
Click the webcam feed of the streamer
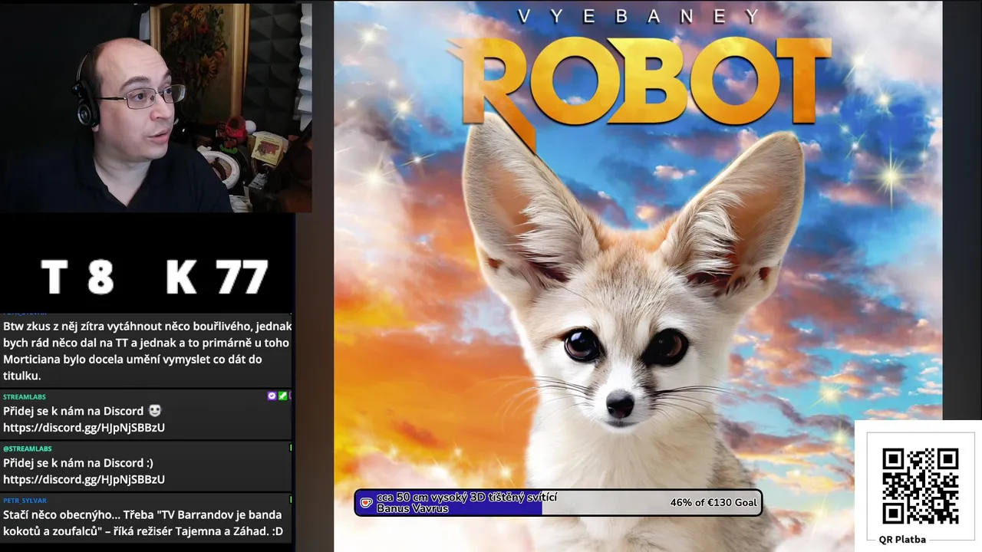[156, 107]
